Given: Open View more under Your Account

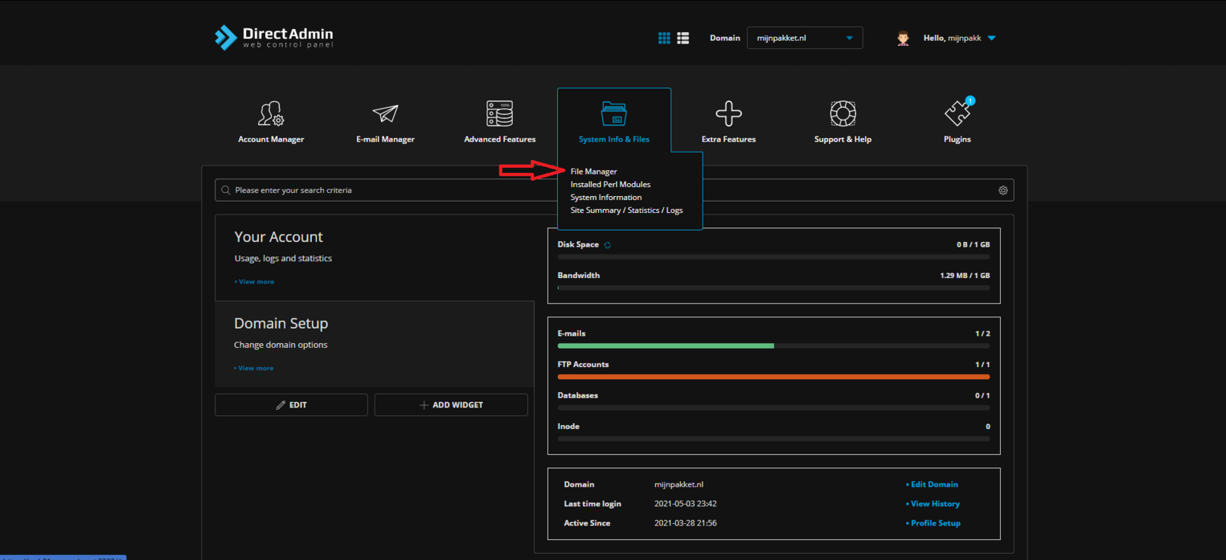Looking at the screenshot, I should pyautogui.click(x=255, y=282).
